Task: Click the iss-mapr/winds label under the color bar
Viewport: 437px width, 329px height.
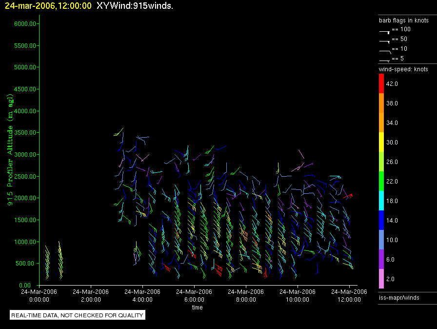Action: pos(398,297)
